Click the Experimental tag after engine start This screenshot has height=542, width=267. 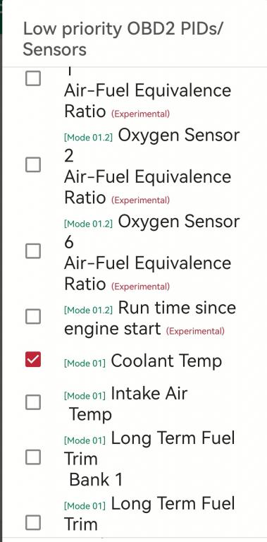195,331
